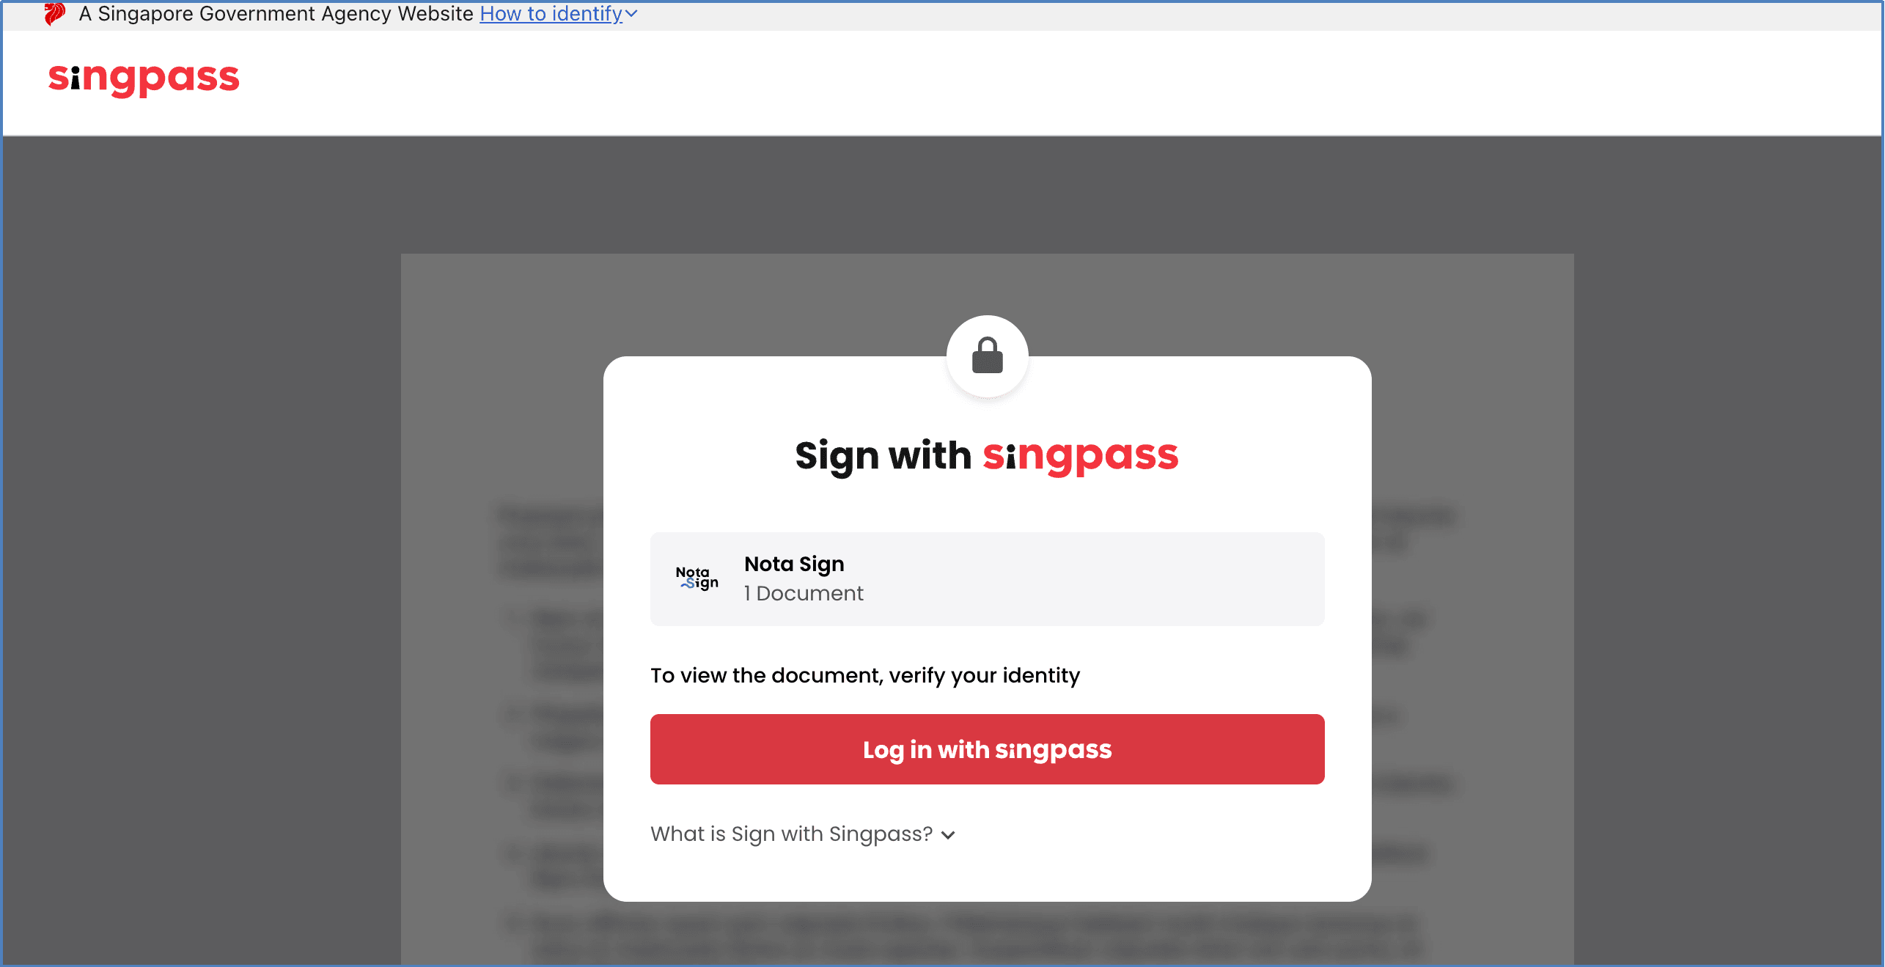Click the singpass logo in the header
Viewport: 1885px width, 967px height.
click(x=144, y=78)
